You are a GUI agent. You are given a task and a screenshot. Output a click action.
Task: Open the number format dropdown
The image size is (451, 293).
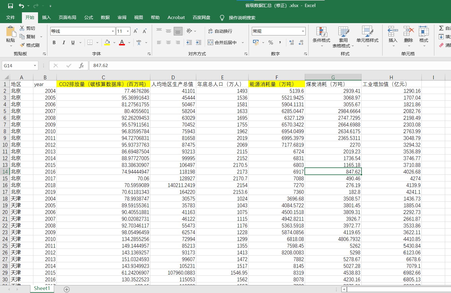[x=303, y=31]
